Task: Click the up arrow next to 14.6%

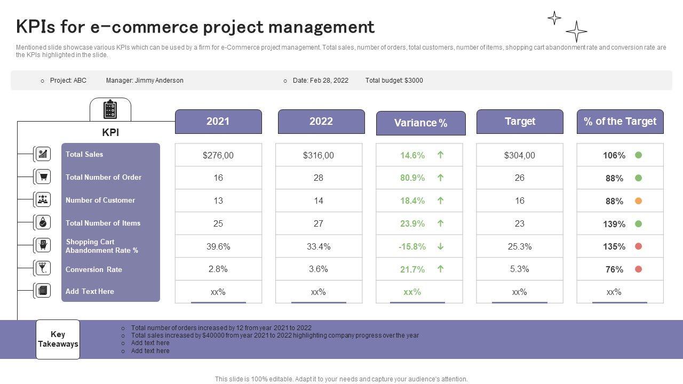Action: click(441, 155)
